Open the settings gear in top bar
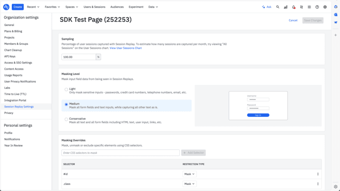This screenshot has width=340, height=191. tap(325, 7)
